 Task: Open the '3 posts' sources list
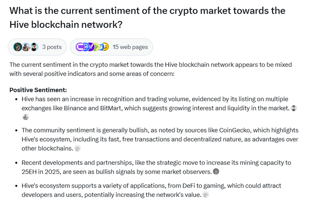click(37, 47)
